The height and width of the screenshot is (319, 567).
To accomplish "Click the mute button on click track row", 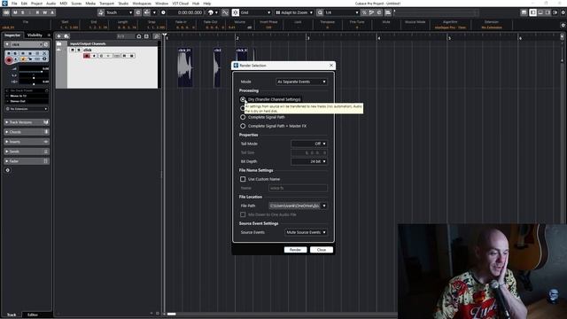I will 73,50.
